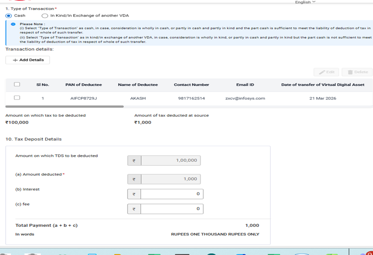
Task: Click the Add Details button
Action: point(28,60)
